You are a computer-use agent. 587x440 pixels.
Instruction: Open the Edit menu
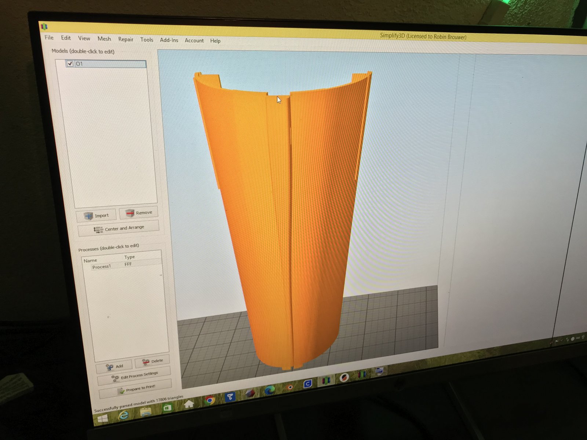coord(66,38)
